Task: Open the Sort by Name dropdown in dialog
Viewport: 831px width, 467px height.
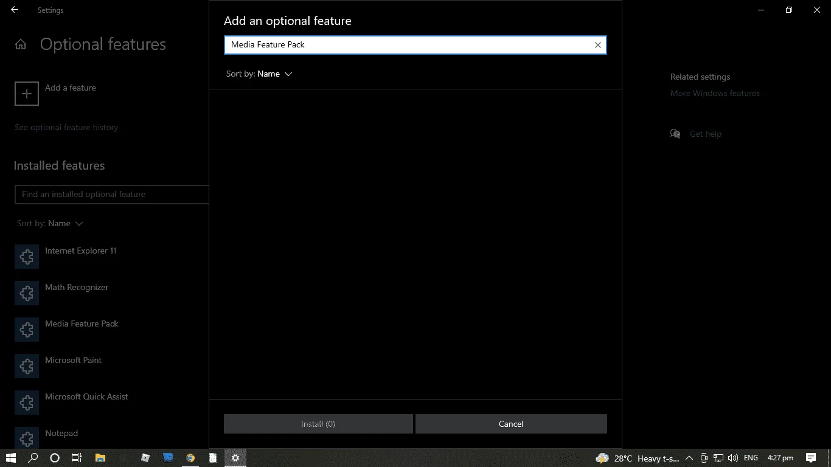Action: tap(259, 74)
